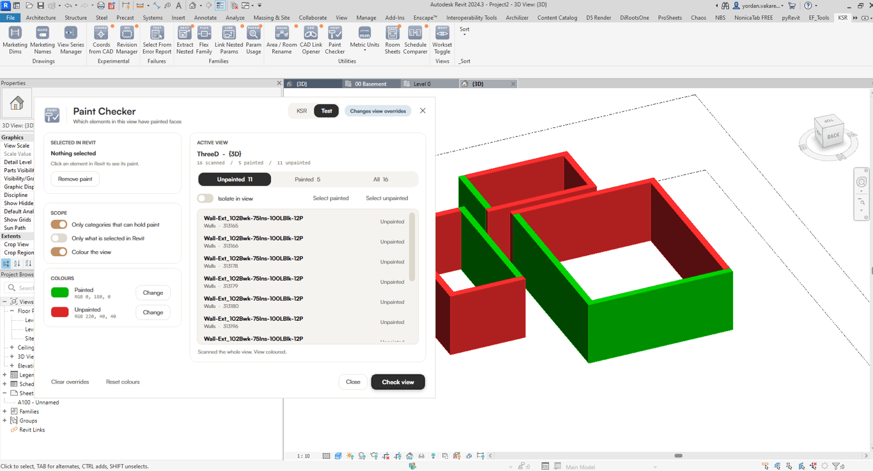The image size is (873, 471).
Task: Collapse the Views node in Project Browser
Action: 5,302
